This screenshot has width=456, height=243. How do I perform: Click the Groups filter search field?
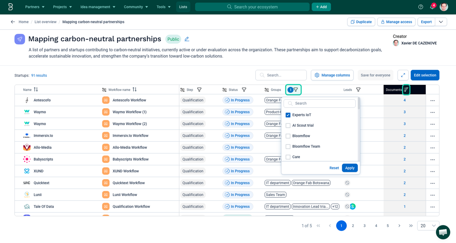(319, 103)
